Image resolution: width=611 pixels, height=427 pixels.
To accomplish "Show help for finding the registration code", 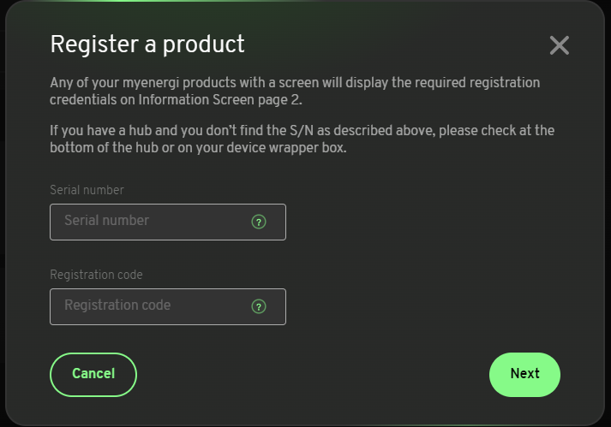I will click(259, 306).
